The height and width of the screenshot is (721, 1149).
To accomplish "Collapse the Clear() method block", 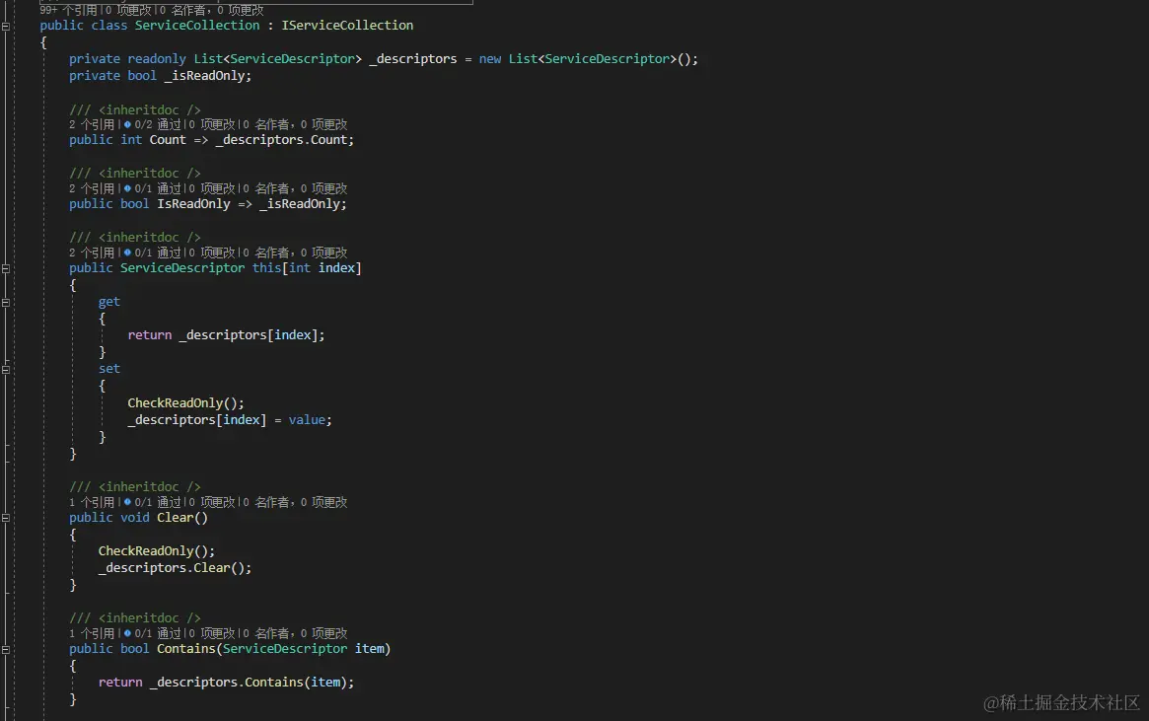I will [x=6, y=518].
